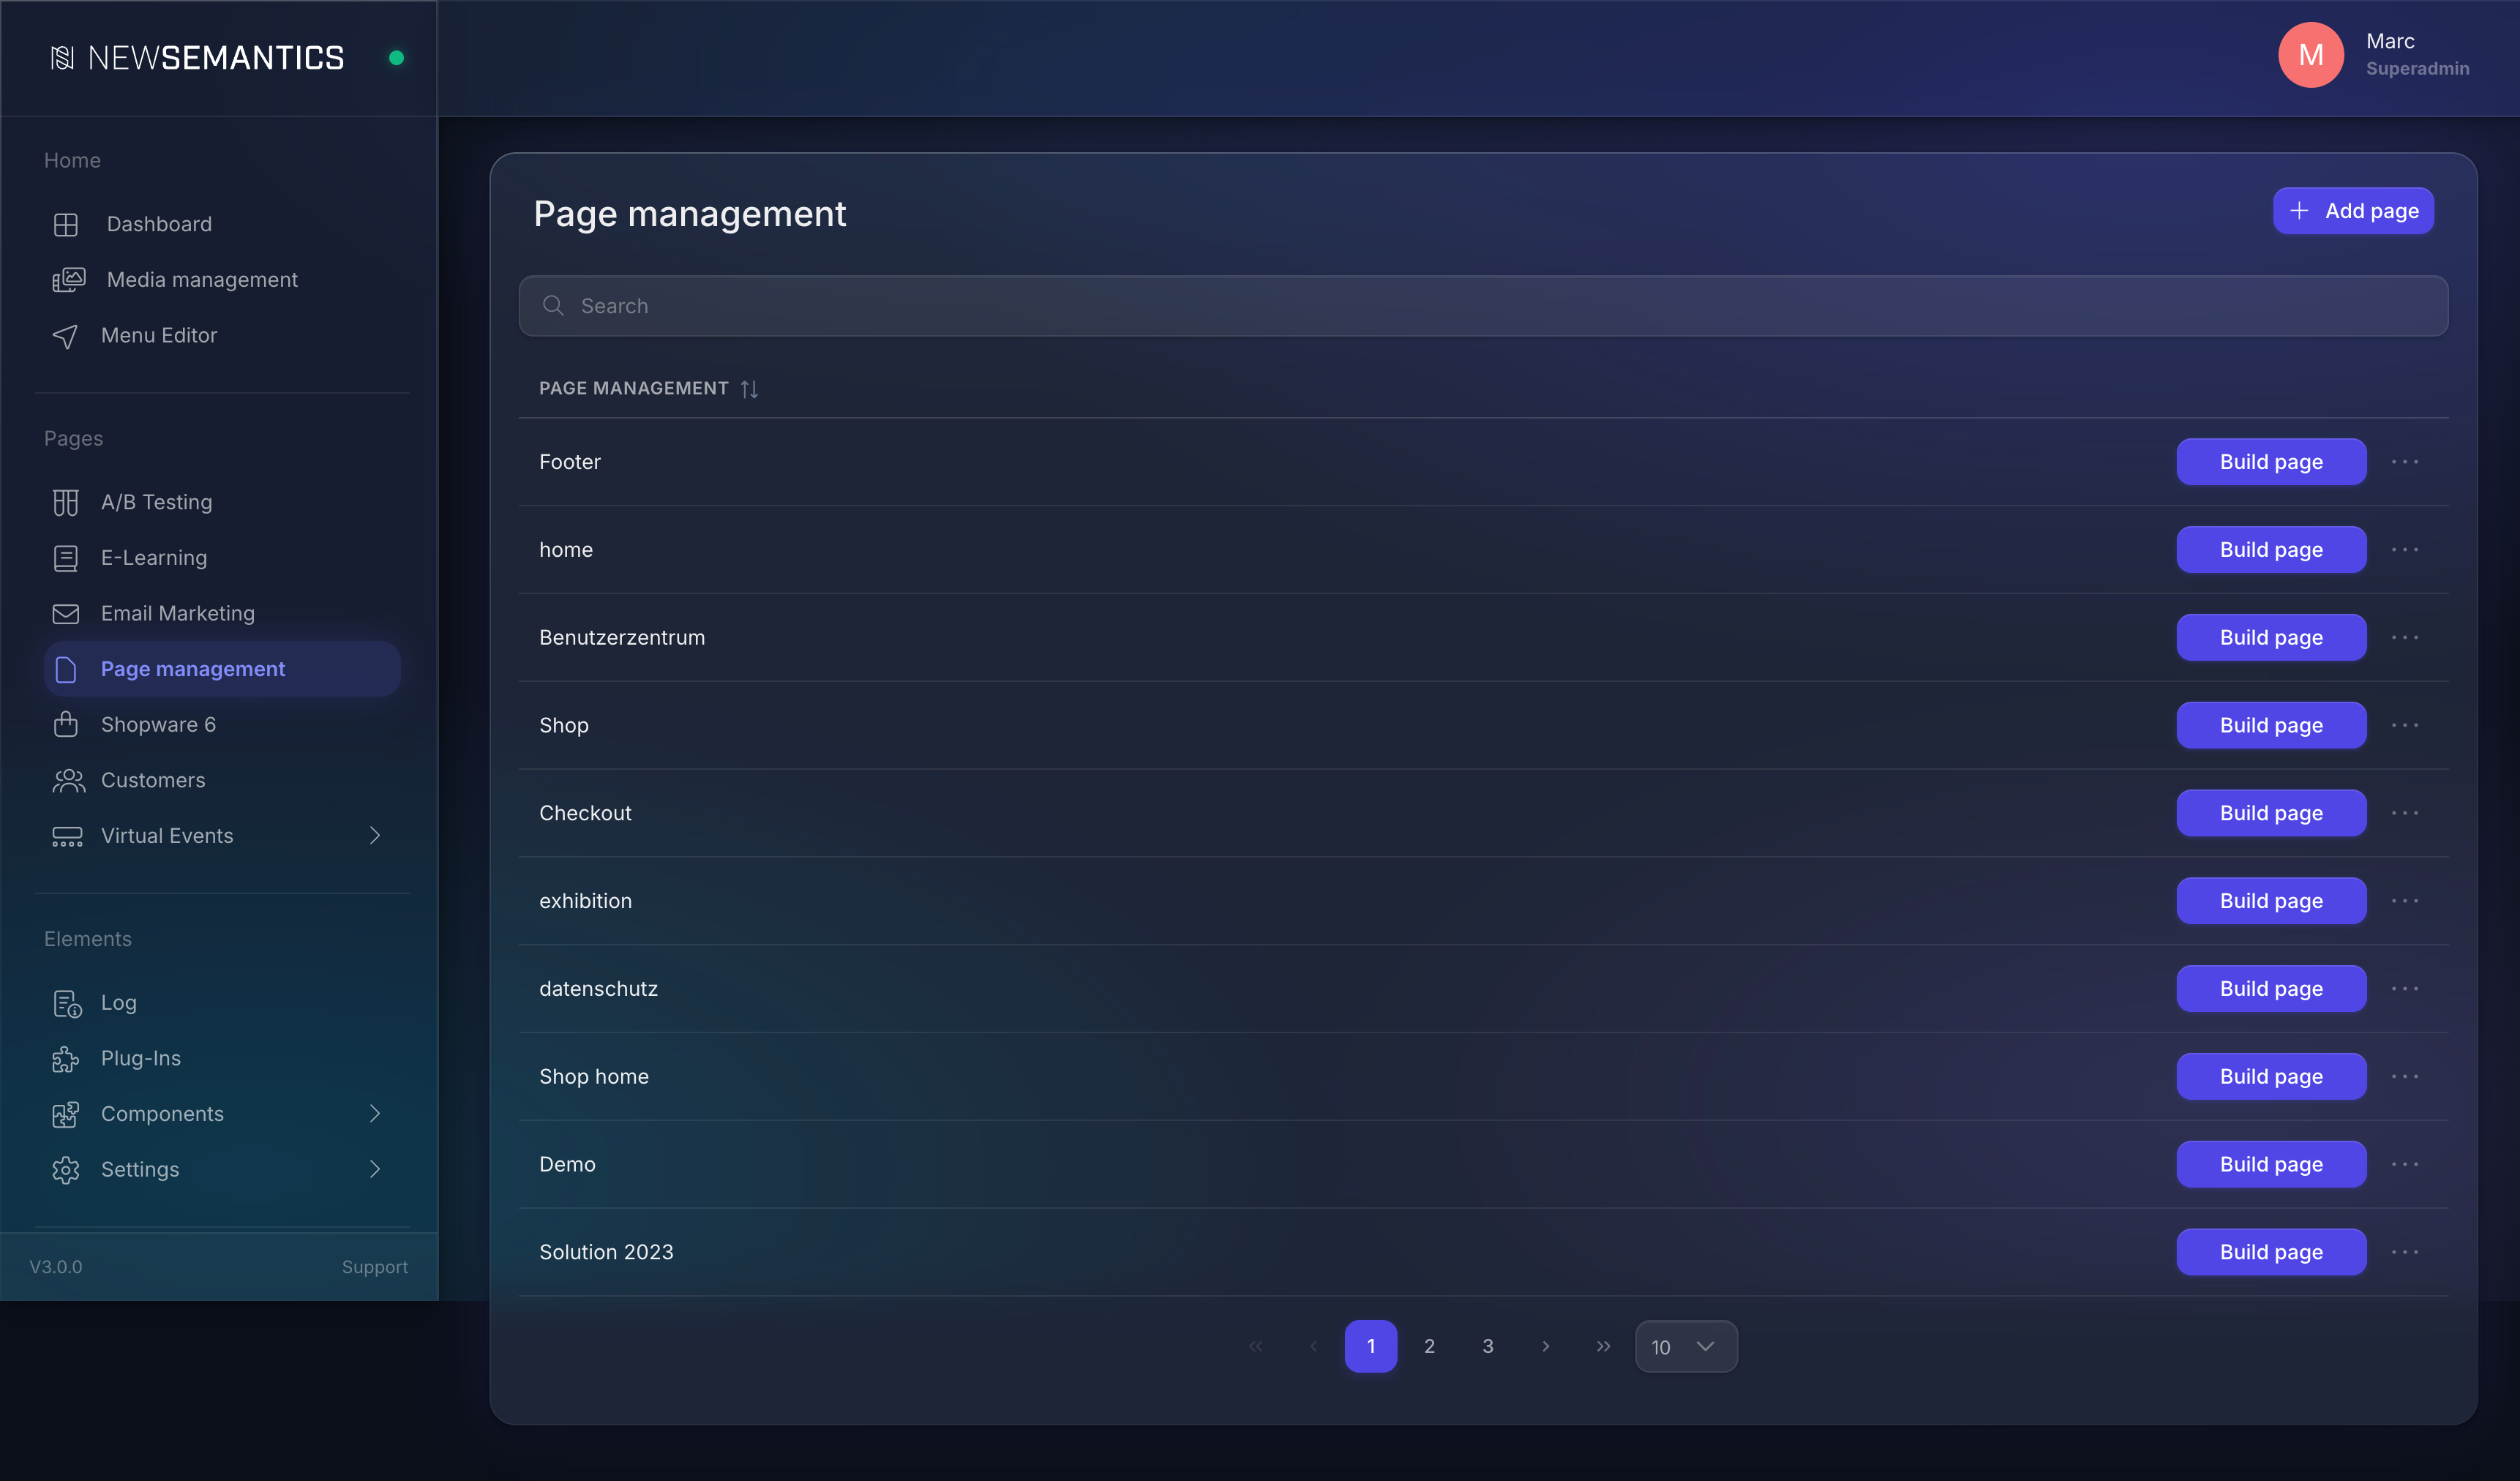Click the Support link in sidebar footer
This screenshot has height=1481, width=2520.
[x=375, y=1267]
